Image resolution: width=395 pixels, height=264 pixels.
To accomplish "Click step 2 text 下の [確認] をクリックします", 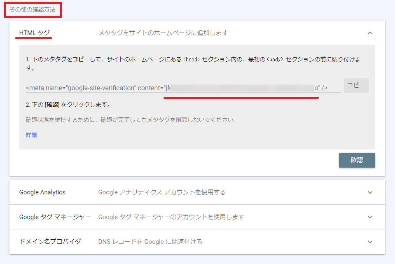I will (x=68, y=105).
